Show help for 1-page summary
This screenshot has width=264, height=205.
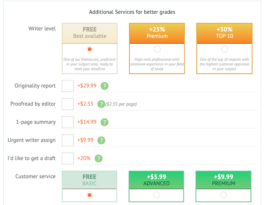pyautogui.click(x=104, y=122)
